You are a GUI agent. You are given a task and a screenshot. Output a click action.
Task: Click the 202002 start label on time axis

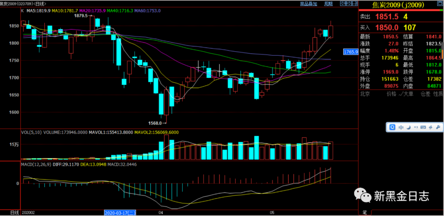(28, 212)
